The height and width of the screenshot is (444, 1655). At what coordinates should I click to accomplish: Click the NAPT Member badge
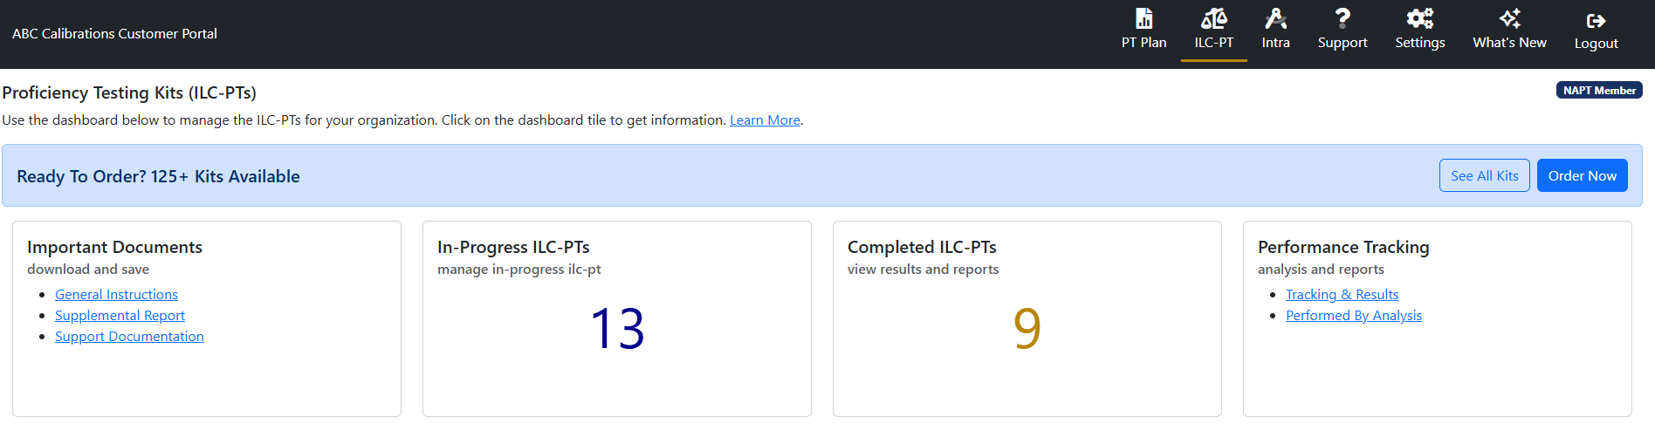[1599, 90]
